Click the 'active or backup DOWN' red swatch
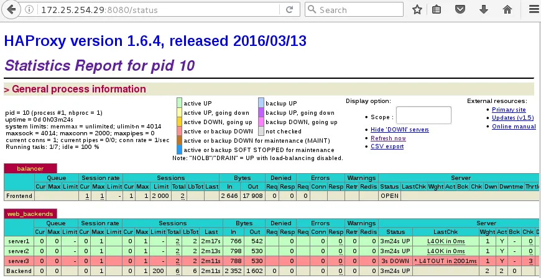541x278 pixels. coord(179,131)
